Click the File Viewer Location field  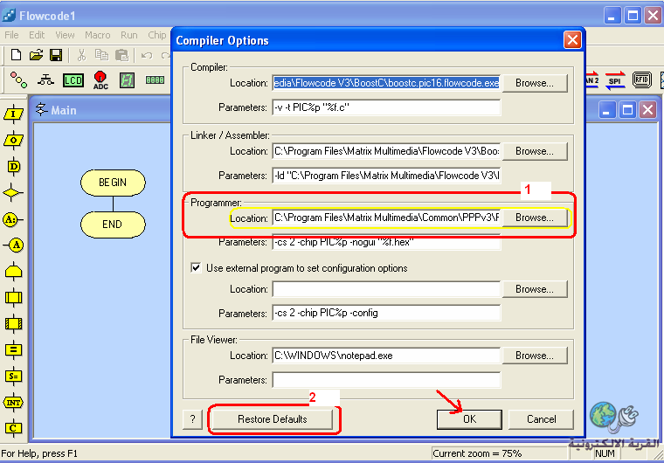386,356
